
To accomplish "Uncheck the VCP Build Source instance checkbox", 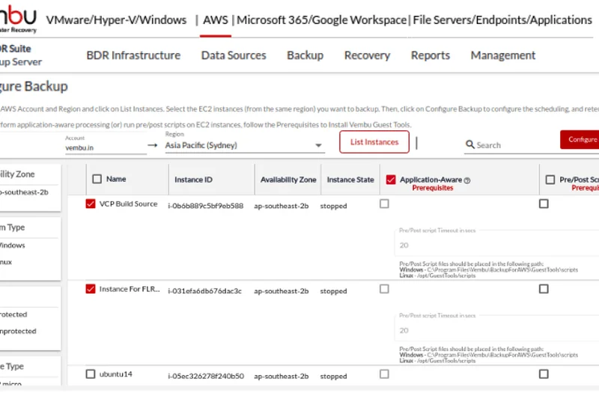I will 91,204.
